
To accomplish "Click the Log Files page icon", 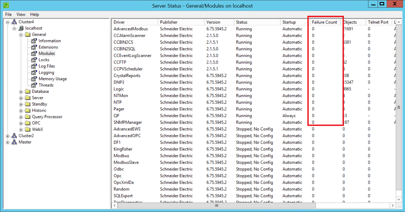I will (34, 66).
